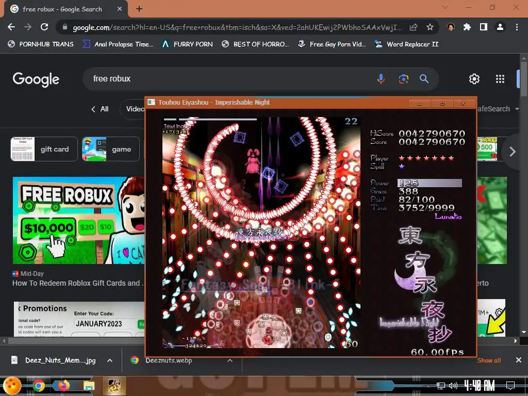Open the Chrome tab search chevron
Viewport: 528px width, 396px height.
coord(445,7)
